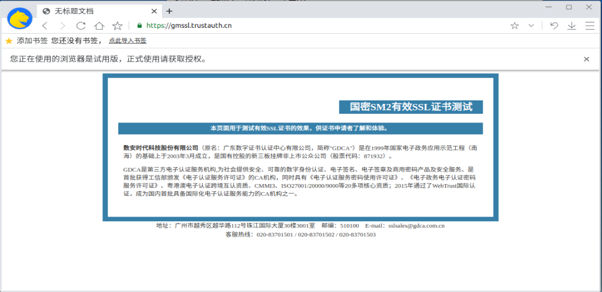Reload the current page
Viewport: 602px width, 292px height.
(80, 26)
